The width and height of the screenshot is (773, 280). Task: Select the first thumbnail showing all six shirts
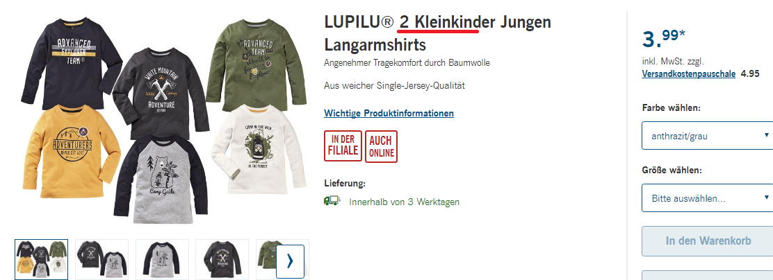42,259
